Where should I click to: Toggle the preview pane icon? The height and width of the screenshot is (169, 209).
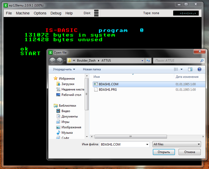[x=190, y=69]
